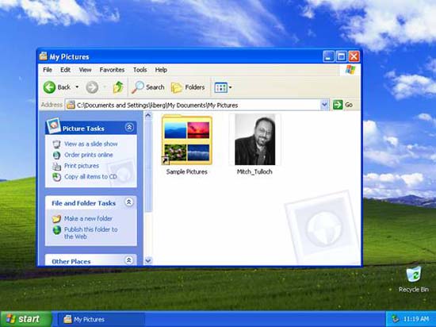
Task: Collapse the Other Places panel
Action: 128,260
